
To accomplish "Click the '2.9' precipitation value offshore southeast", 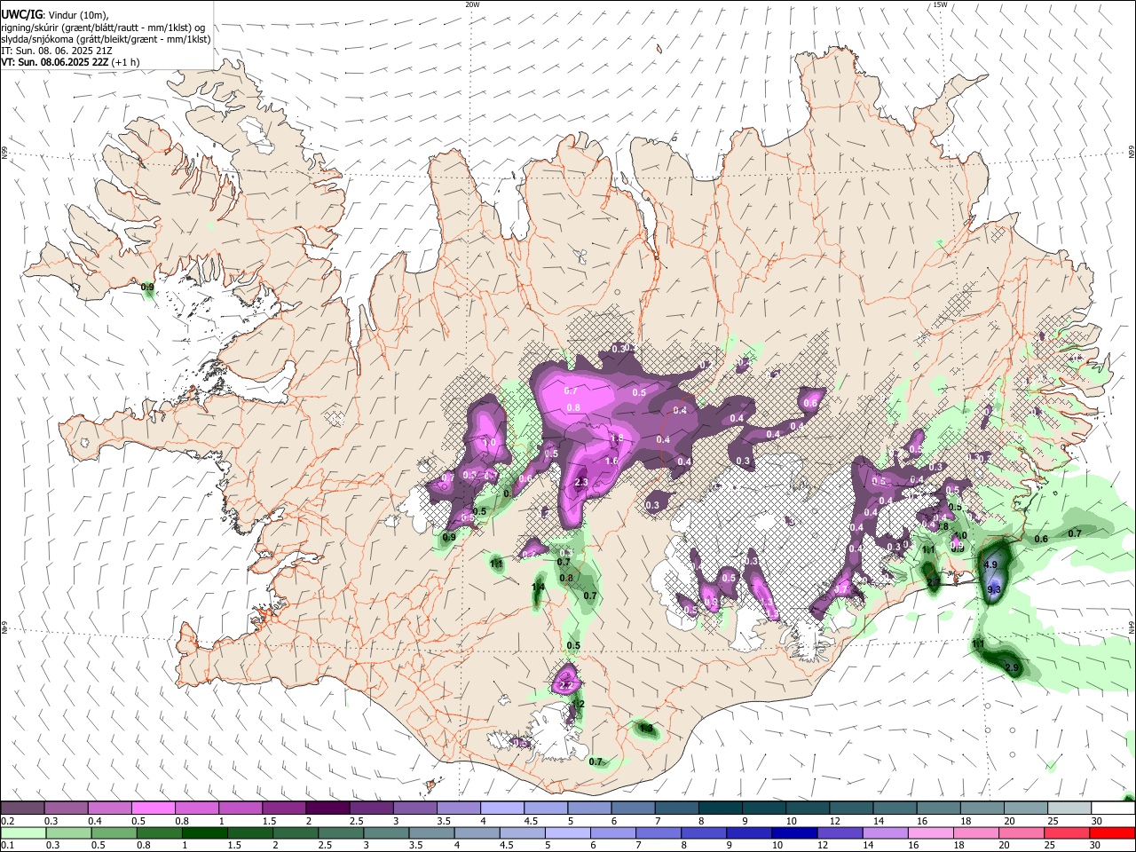I will point(1010,667).
